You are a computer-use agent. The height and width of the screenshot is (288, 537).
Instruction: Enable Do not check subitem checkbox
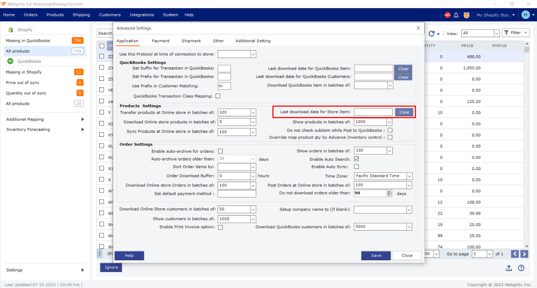(x=390, y=130)
